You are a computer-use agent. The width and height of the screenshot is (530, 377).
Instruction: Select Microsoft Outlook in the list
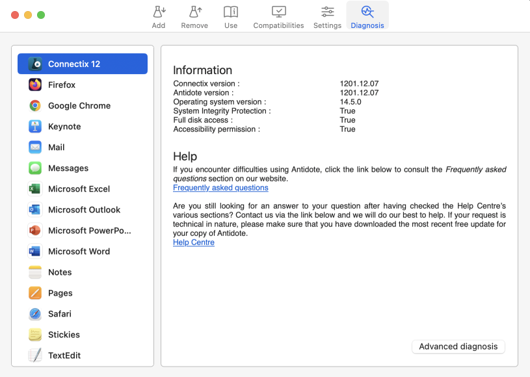84,210
